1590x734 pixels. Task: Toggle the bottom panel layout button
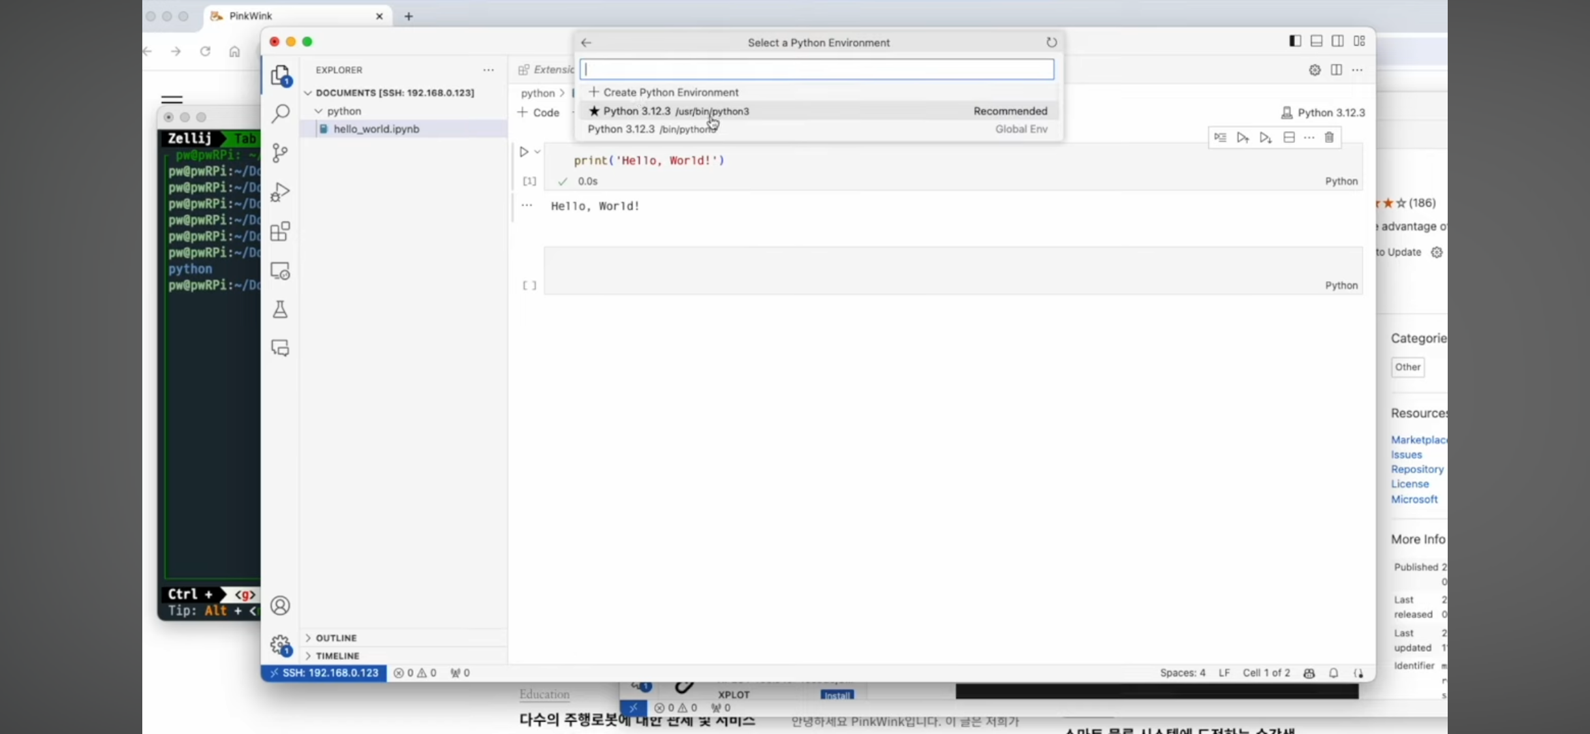pyautogui.click(x=1317, y=41)
